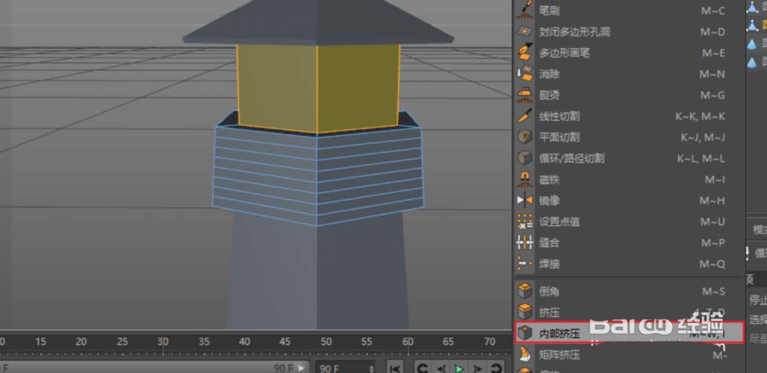Image resolution: width=767 pixels, height=373 pixels.
Task: Choose 挤压 extrude from menu
Action: (x=629, y=312)
